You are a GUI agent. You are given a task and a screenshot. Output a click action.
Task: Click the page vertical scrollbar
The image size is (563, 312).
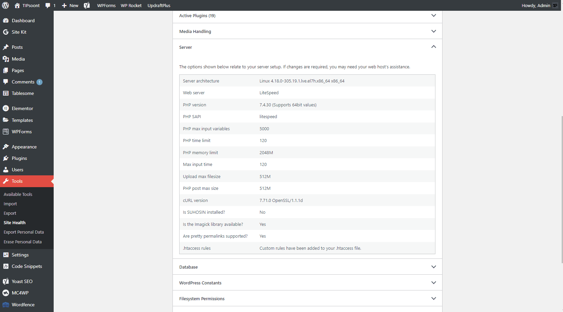[x=562, y=189]
